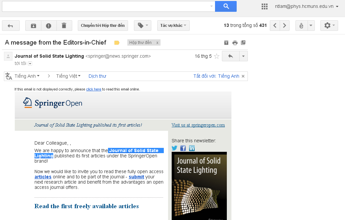The height and width of the screenshot is (220, 345).
Task: Share newsletter on Facebook
Action: pyautogui.click(x=183, y=148)
